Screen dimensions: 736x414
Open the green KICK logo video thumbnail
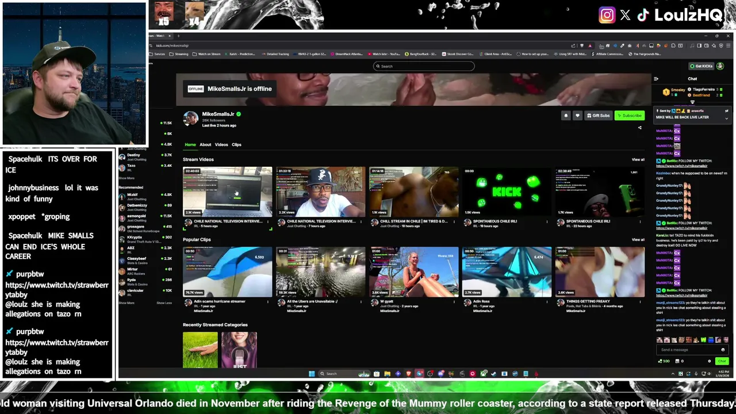507,191
